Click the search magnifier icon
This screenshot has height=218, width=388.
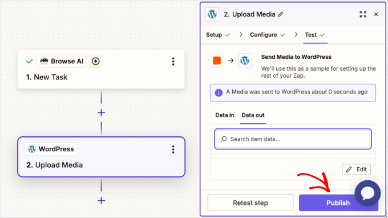tap(224, 139)
